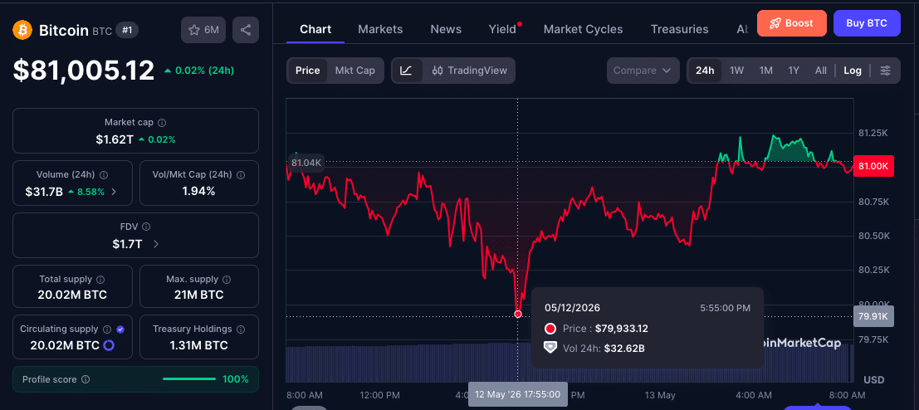
Task: Click the Market cap info icon
Action: 163,123
